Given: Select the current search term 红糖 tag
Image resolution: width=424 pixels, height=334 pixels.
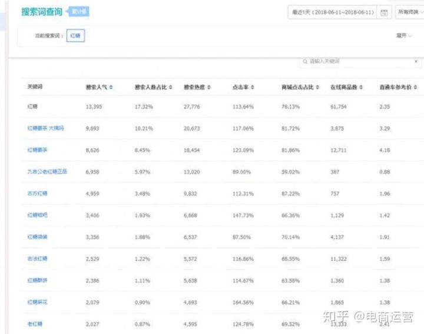Looking at the screenshot, I should 75,36.
